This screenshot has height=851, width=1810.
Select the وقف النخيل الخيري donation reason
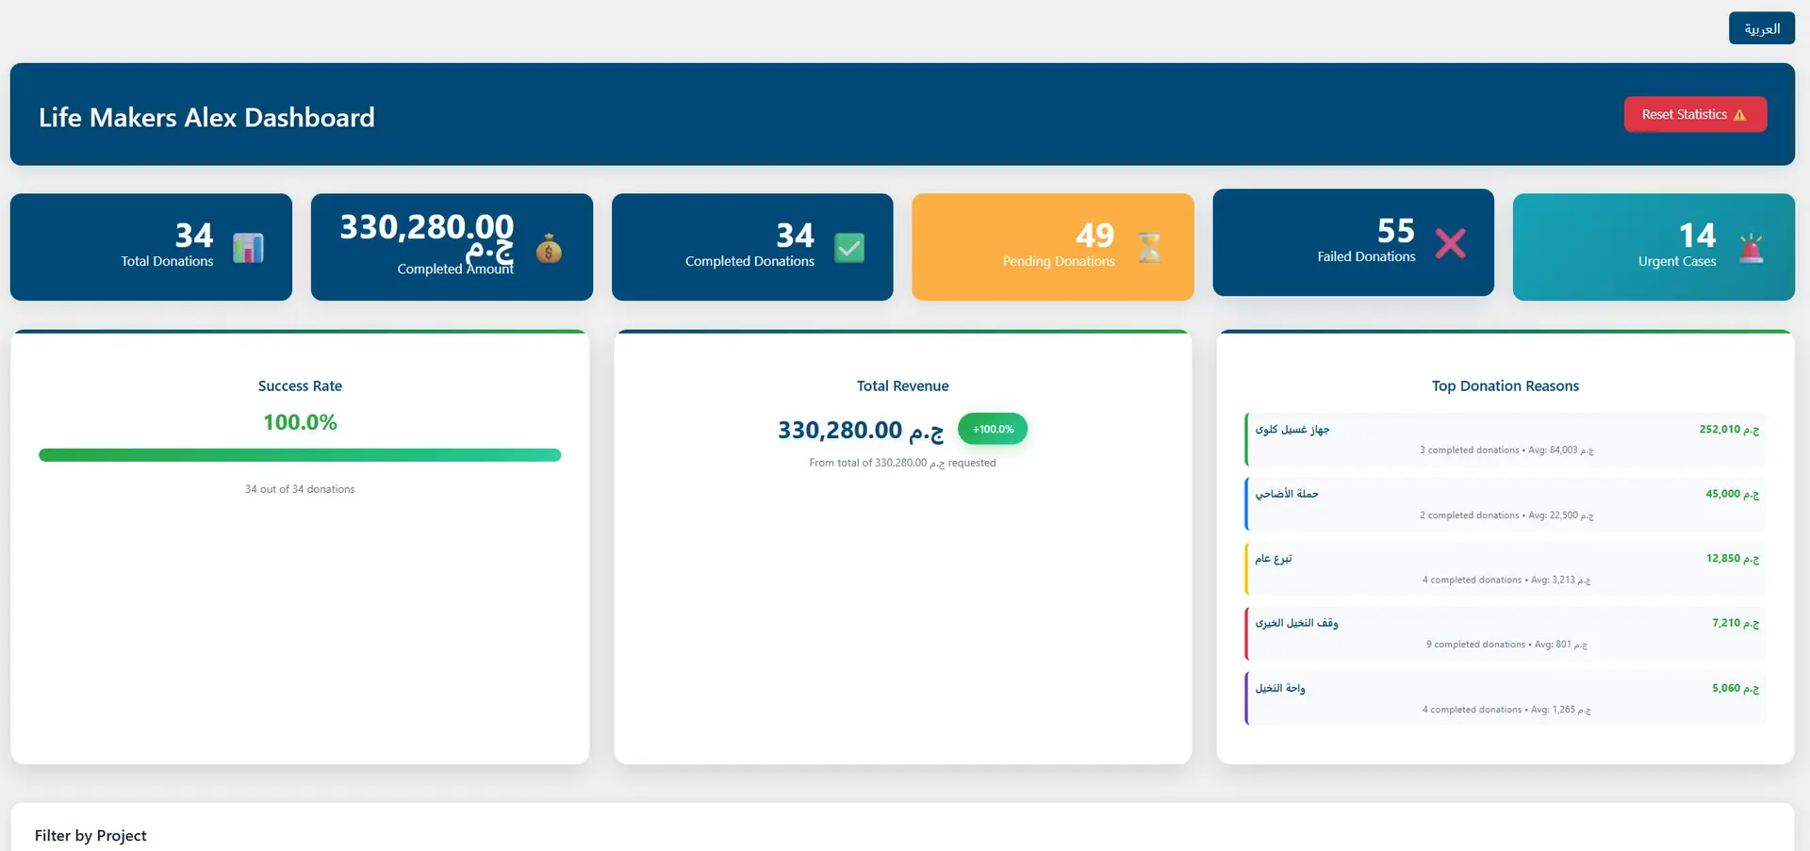[x=1296, y=623]
